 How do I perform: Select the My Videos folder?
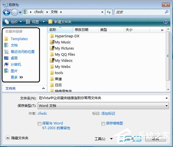coord(64,60)
